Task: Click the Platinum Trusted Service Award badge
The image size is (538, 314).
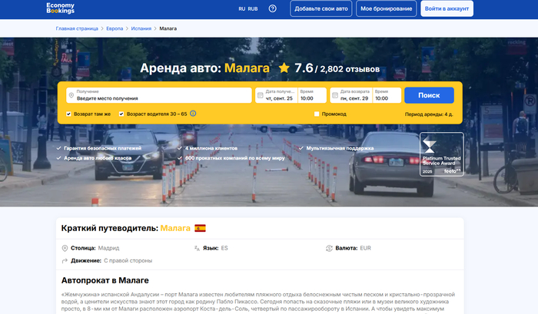Action: (x=441, y=155)
